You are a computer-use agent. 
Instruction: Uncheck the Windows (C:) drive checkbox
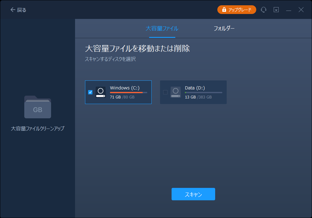90,92
